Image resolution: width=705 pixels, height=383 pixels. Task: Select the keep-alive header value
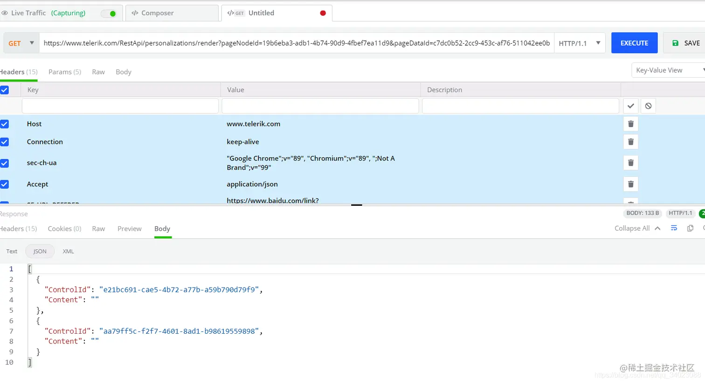[242, 141]
